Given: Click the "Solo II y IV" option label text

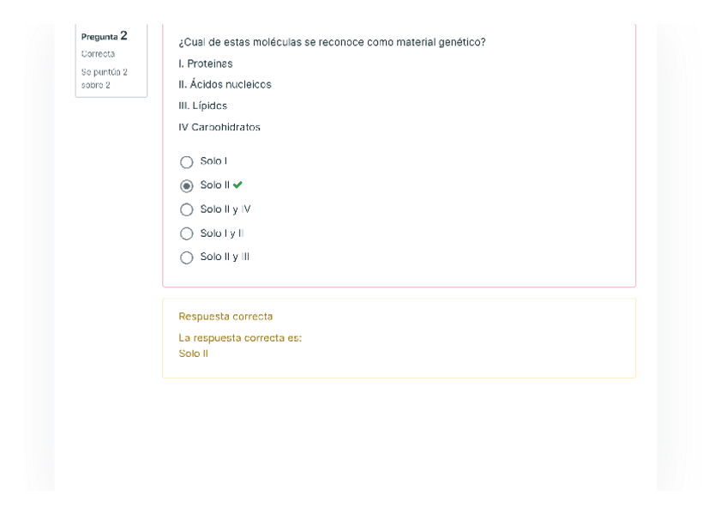Looking at the screenshot, I should coord(225,209).
